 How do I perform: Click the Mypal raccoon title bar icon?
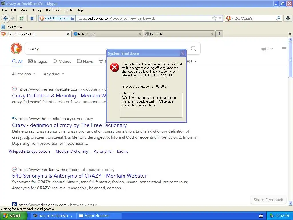pyautogui.click(x=3, y=3)
